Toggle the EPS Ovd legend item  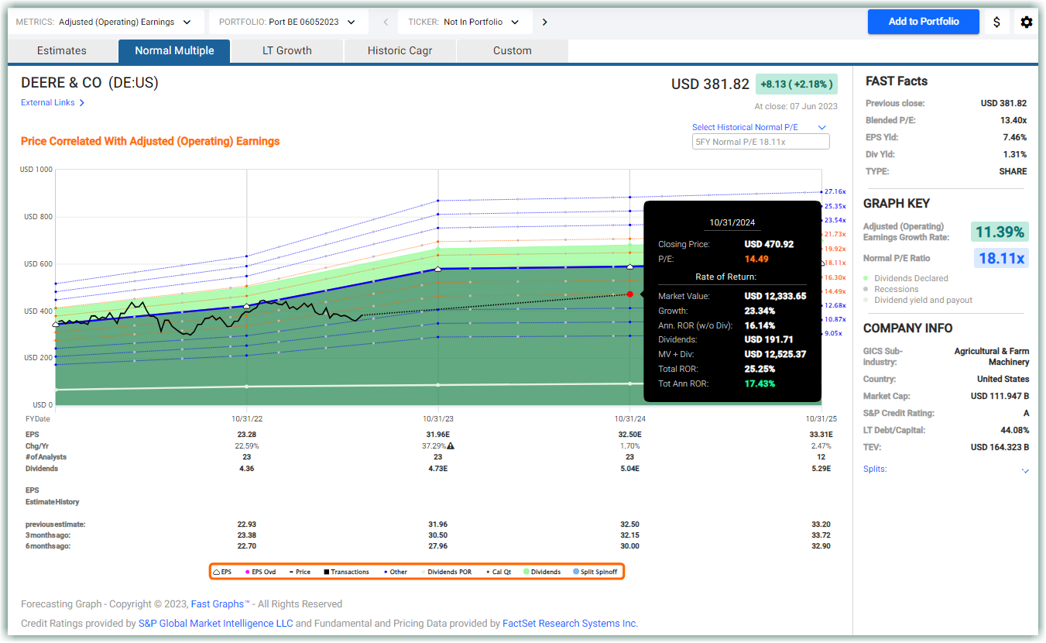[x=260, y=572]
